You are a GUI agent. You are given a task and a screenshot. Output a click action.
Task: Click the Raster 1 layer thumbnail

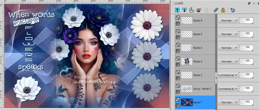[187, 102]
